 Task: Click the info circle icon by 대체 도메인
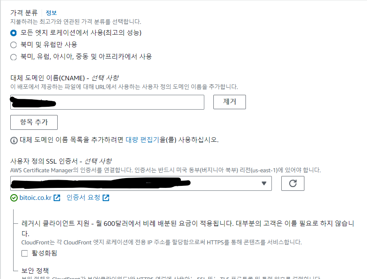coord(14,140)
